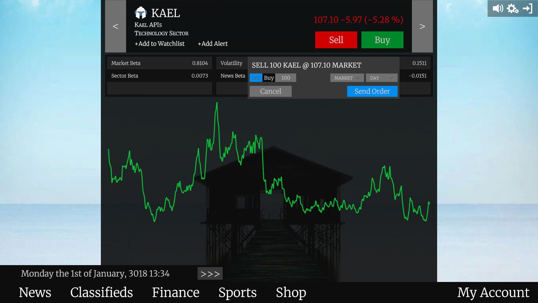Open the Finance menu tab

point(176,292)
